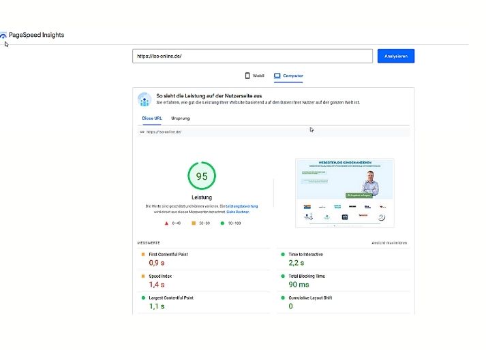This screenshot has width=486, height=350.
Task: Click the PageSpeed Insights logo icon
Action: (3, 35)
